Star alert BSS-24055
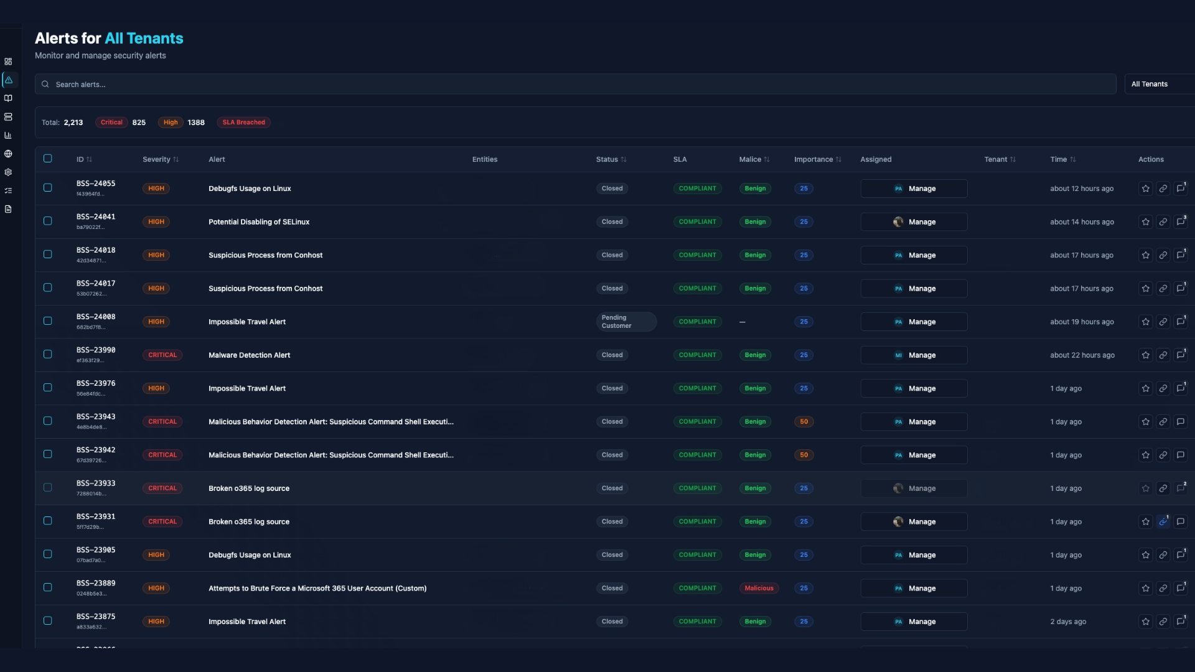This screenshot has width=1195, height=672. coord(1145,189)
